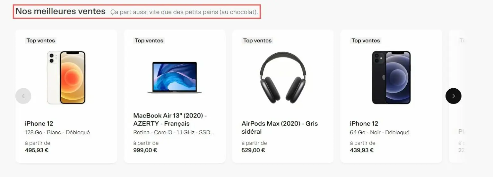493x177 pixels.
Task: Click the 529,00 € price
Action: [253, 150]
